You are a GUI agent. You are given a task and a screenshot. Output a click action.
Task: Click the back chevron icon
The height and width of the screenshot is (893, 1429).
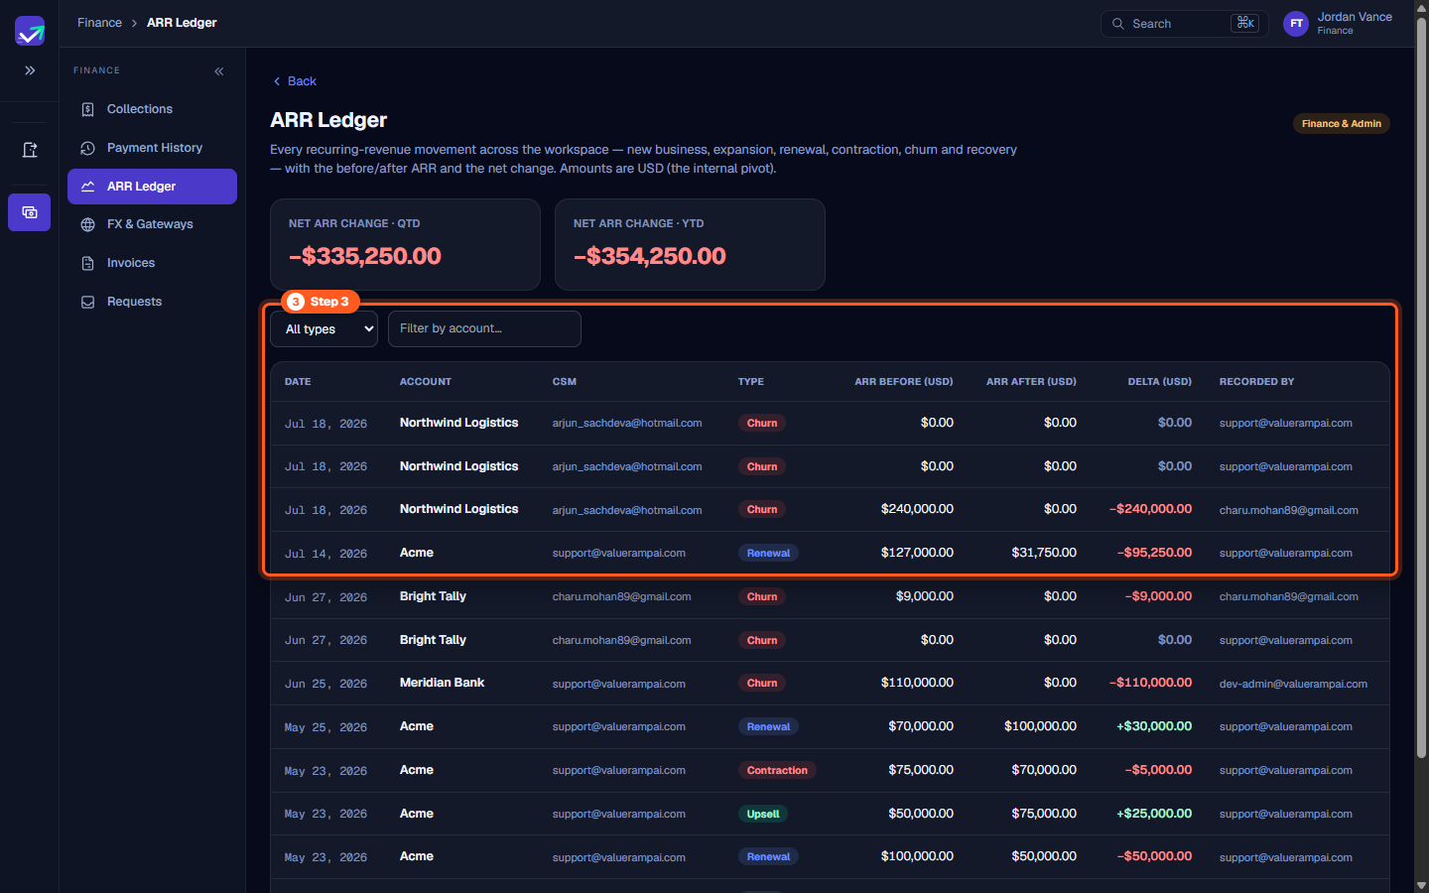[x=277, y=81]
